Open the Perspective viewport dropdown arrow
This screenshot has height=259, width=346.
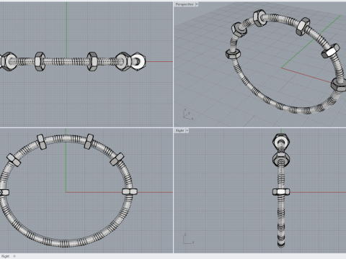[197, 4]
